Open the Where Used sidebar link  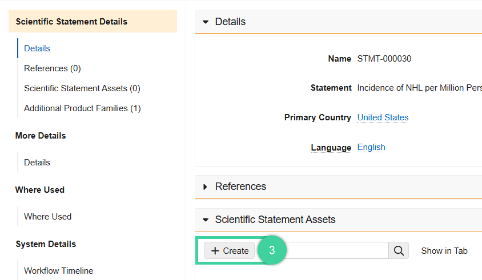[47, 217]
